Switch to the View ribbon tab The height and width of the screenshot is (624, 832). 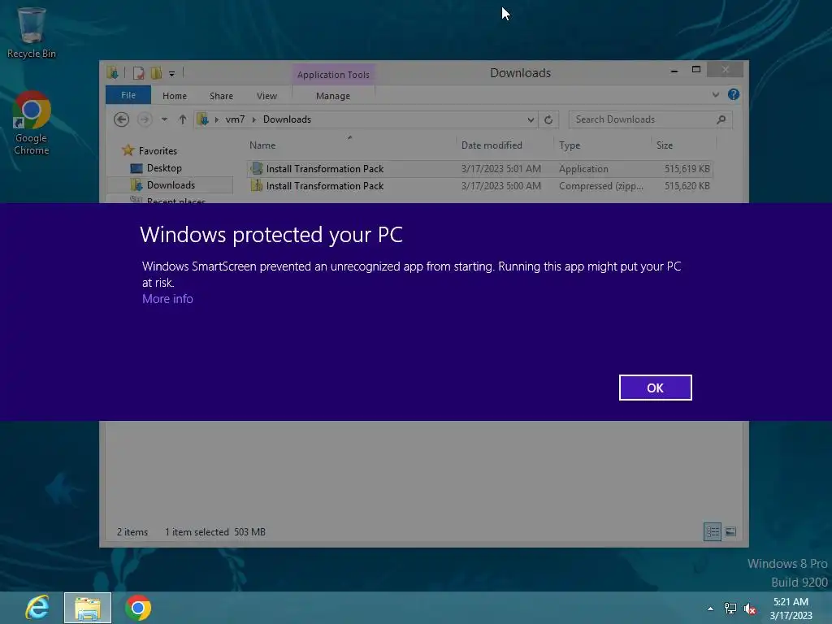coord(266,96)
